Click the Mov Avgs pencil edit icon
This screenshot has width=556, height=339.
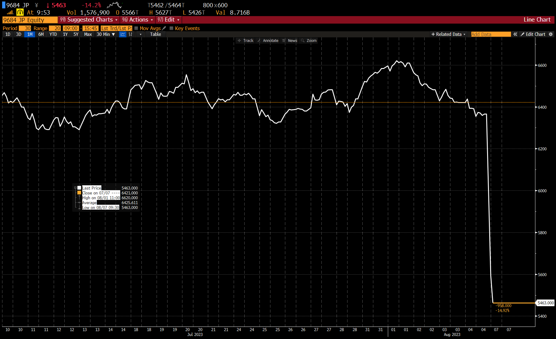(x=164, y=28)
